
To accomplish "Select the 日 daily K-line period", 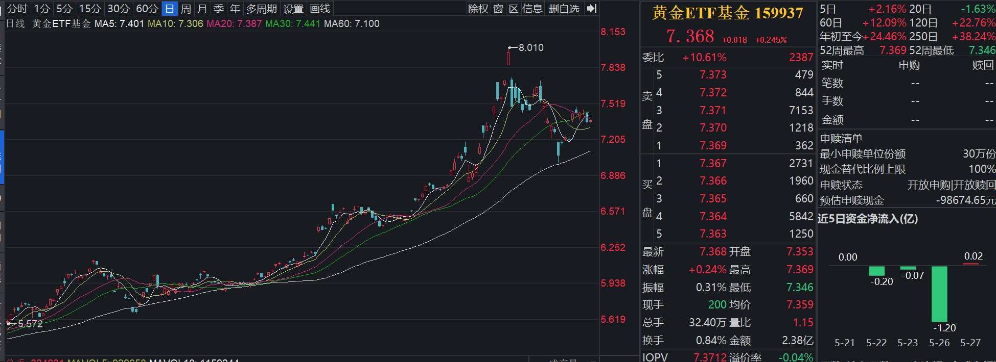I will click(170, 9).
